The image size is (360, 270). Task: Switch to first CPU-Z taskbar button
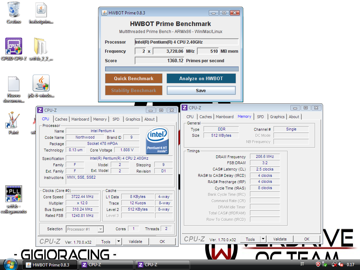106,265
